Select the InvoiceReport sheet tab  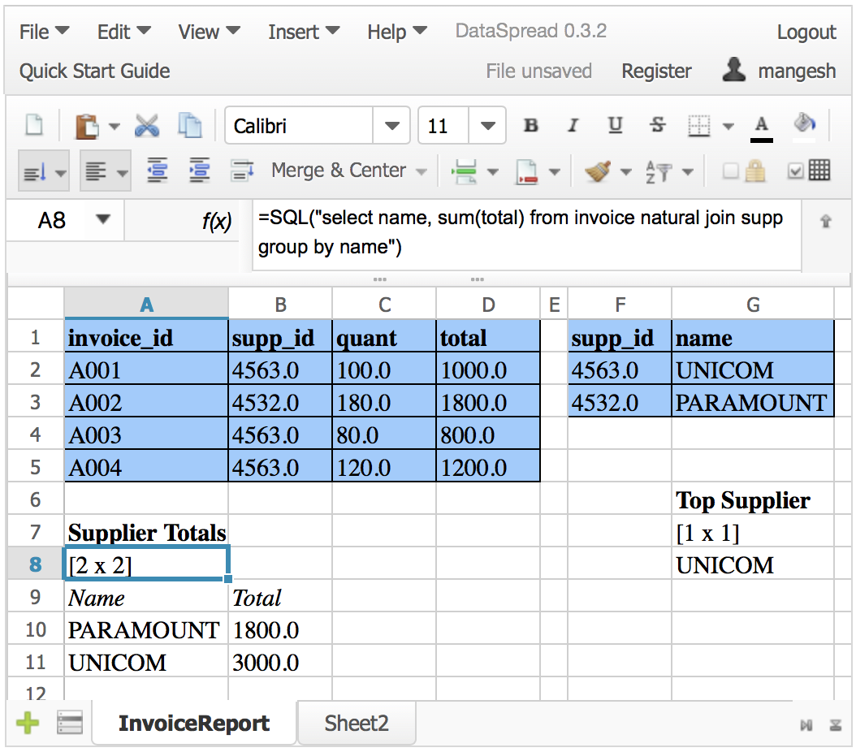(194, 723)
